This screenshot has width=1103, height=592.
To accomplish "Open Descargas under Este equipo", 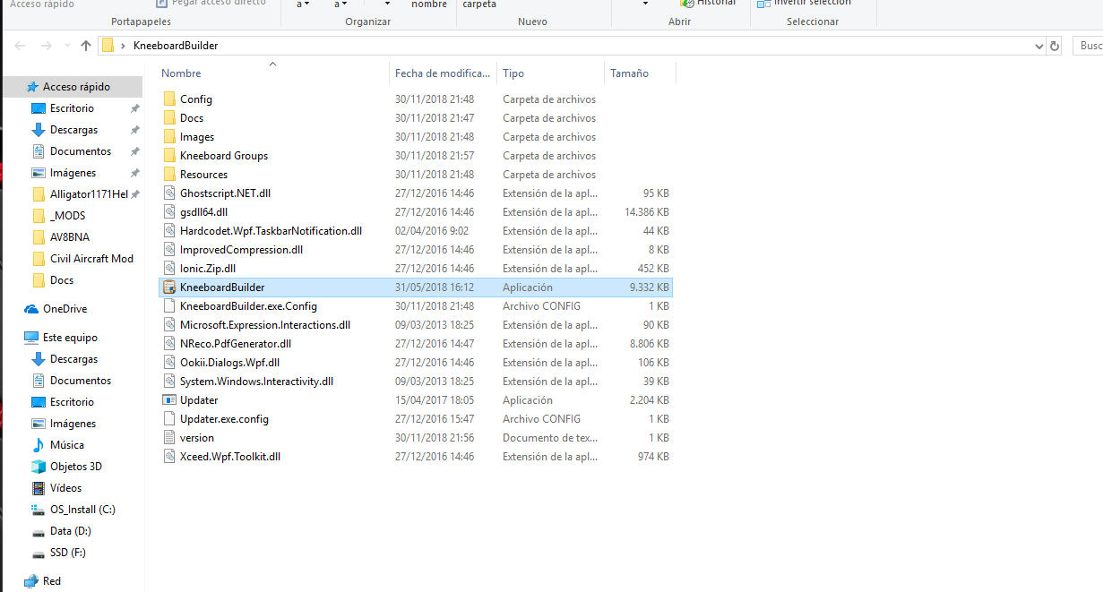I will point(73,359).
